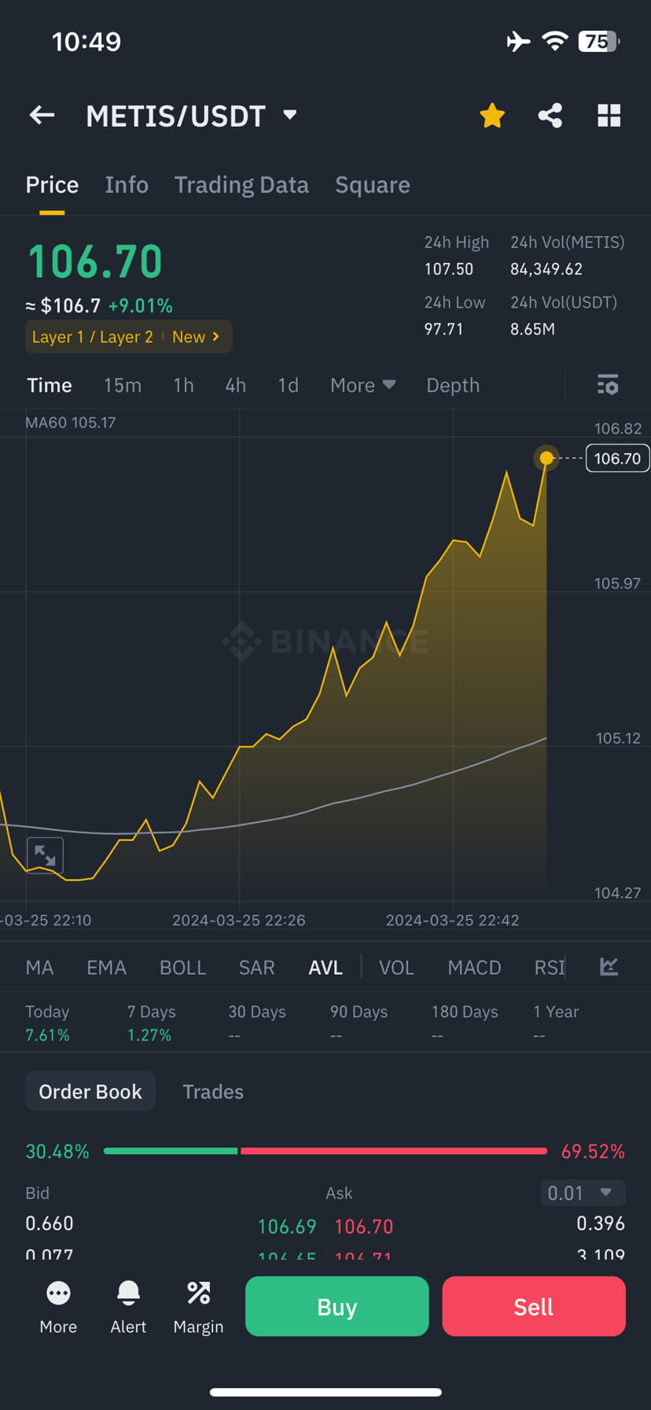Switch to the Trades tab
Screen dimensions: 651x1410
pyautogui.click(x=213, y=1091)
